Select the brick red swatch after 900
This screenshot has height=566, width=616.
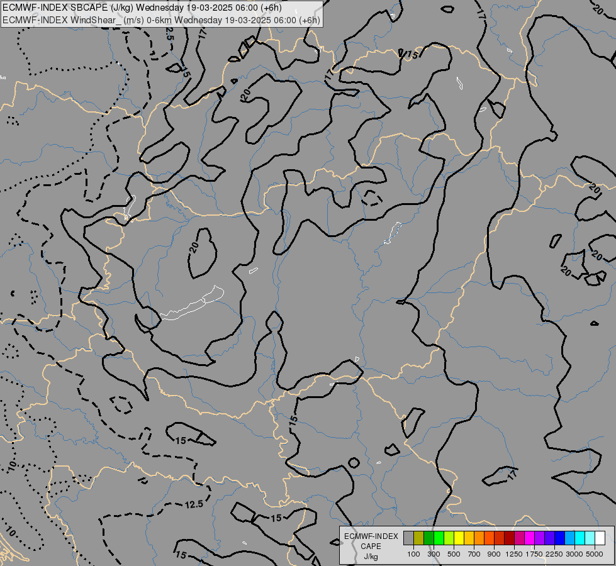coord(500,538)
